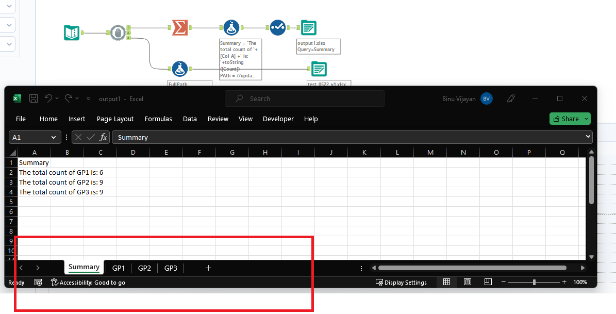Click the macro recording icon in status bar
Image resolution: width=616 pixels, height=314 pixels.
38,282
